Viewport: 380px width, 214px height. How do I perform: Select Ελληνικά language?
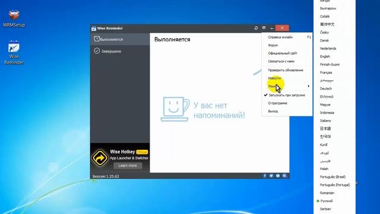click(x=326, y=96)
